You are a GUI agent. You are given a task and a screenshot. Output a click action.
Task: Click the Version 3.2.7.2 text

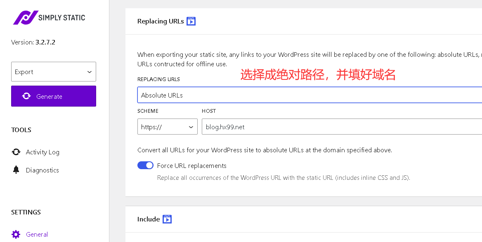pos(33,42)
